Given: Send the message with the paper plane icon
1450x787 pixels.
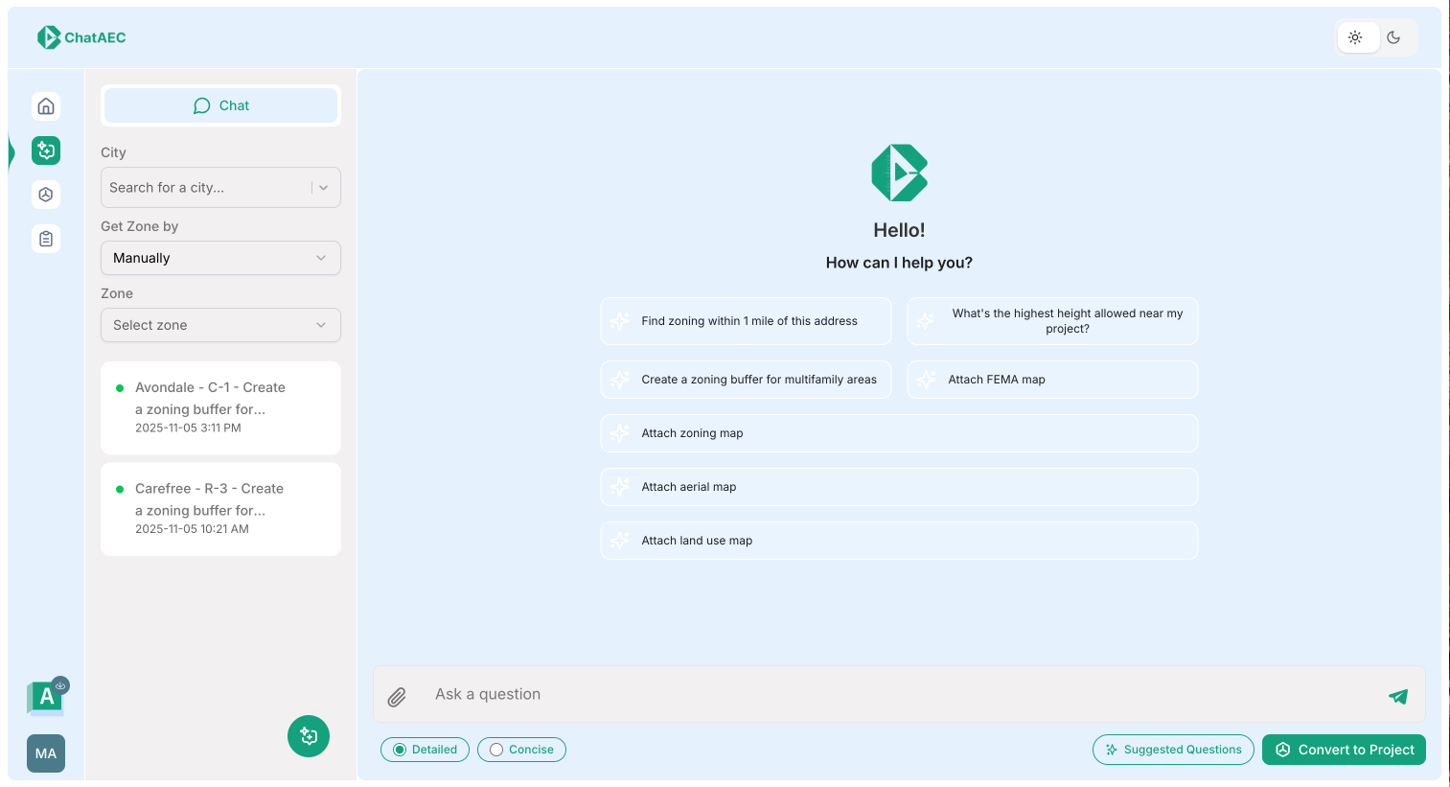Looking at the screenshot, I should pos(1397,696).
